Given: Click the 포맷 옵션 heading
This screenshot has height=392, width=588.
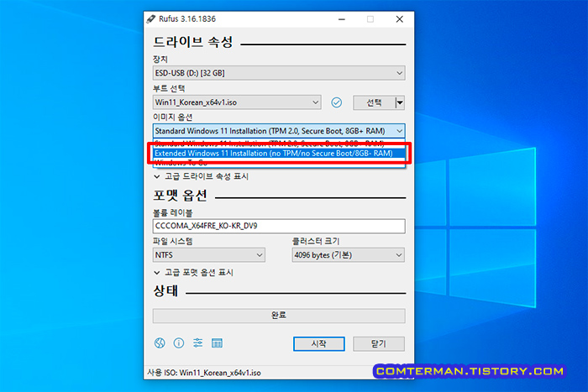Looking at the screenshot, I should coord(180,196).
